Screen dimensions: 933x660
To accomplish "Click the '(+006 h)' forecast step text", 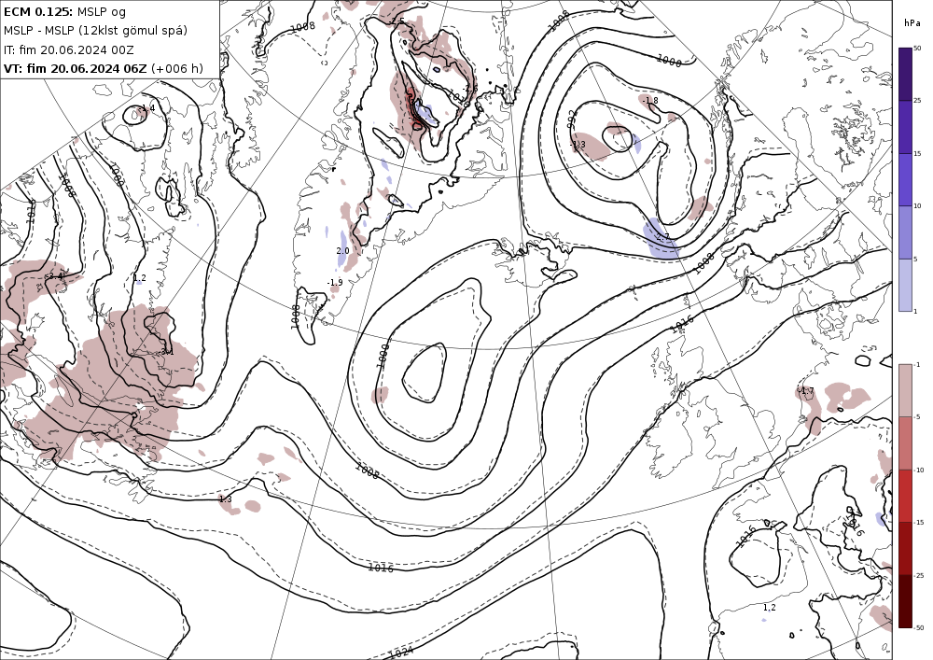I will tap(177, 68).
